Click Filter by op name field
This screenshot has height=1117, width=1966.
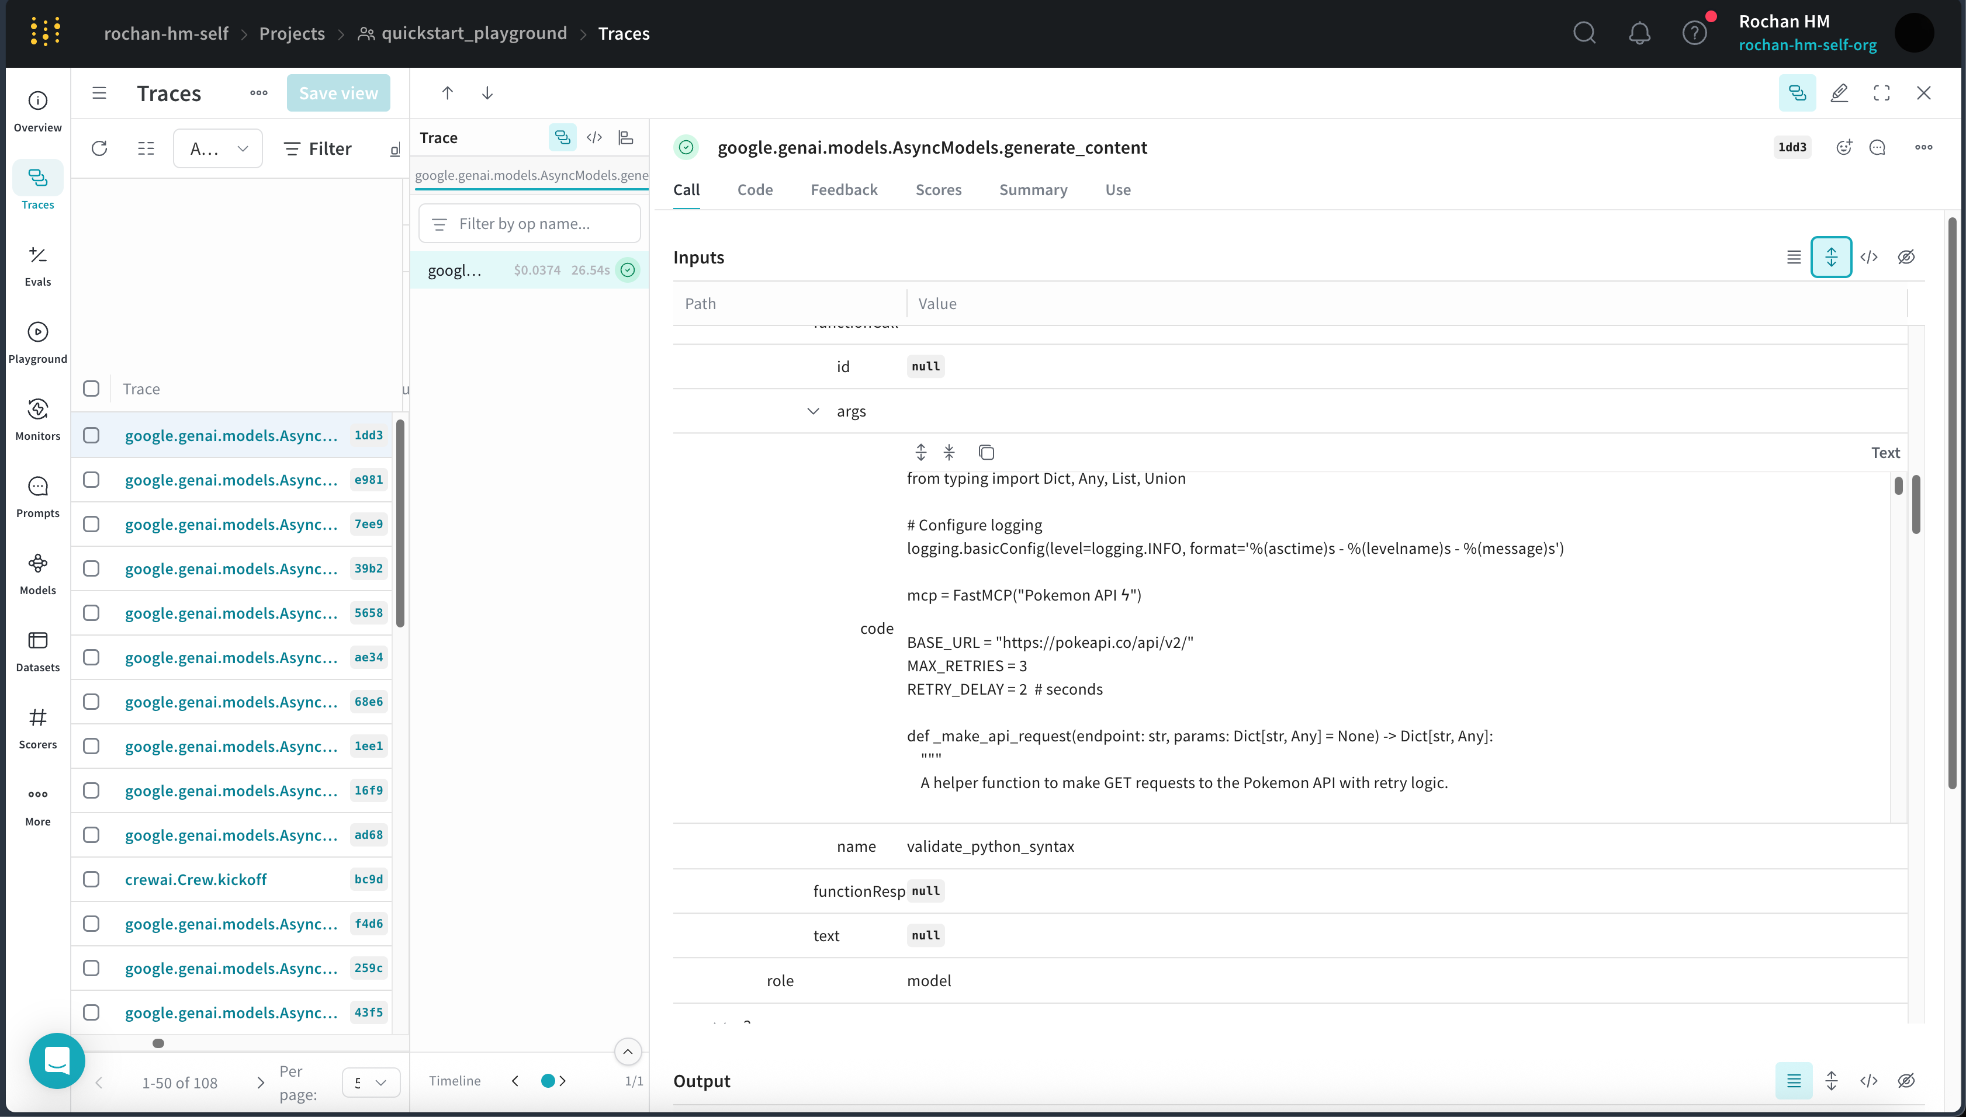coord(529,224)
